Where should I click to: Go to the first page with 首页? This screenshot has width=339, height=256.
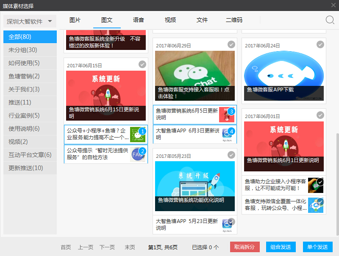[66, 247]
